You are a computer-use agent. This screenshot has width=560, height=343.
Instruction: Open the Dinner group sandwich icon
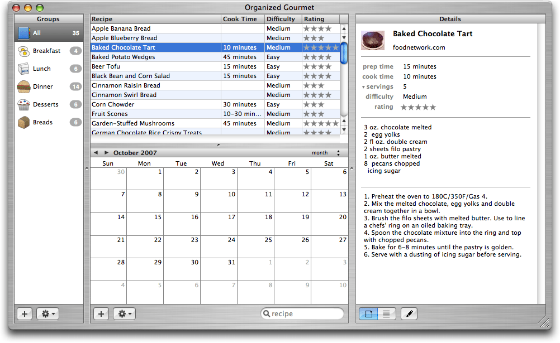(24, 86)
